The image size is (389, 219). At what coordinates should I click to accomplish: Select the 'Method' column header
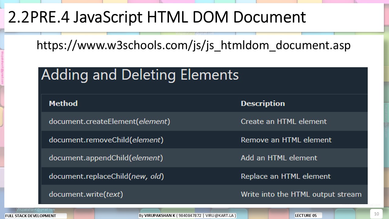click(63, 103)
